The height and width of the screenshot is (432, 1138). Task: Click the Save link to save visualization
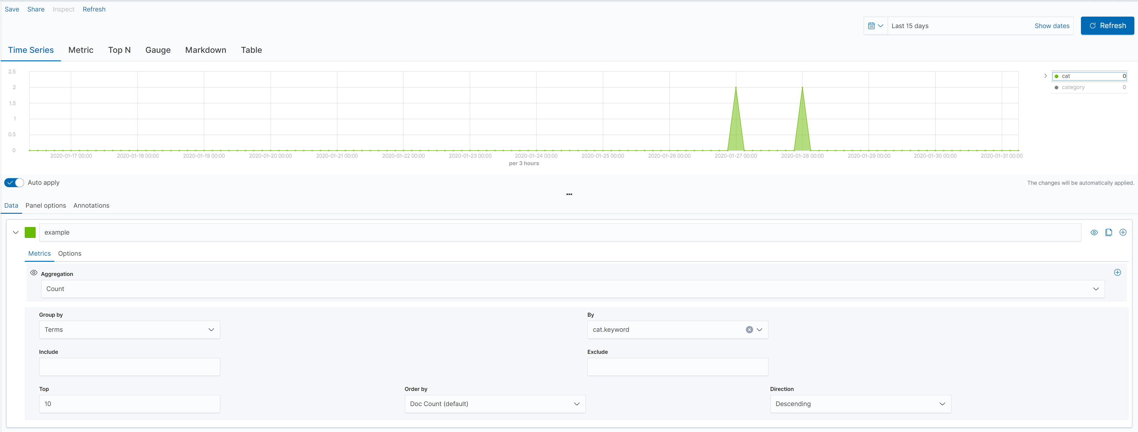(11, 9)
